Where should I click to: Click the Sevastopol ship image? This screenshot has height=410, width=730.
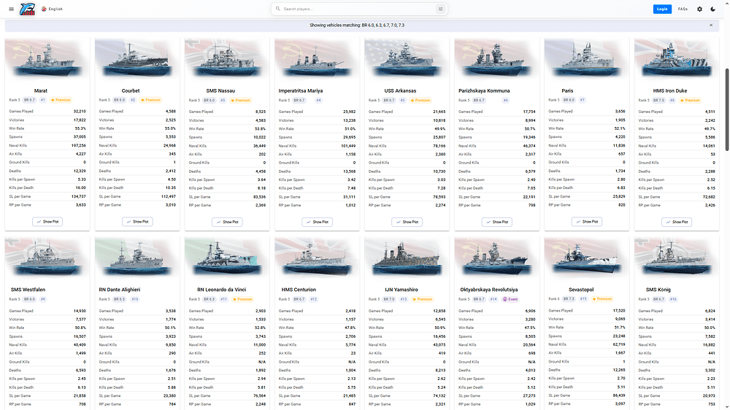click(x=587, y=259)
